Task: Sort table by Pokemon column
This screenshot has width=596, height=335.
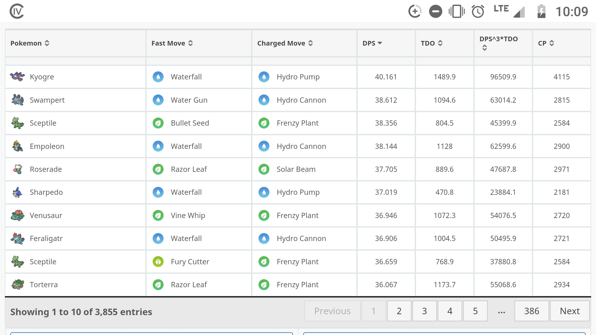Action: (x=75, y=43)
